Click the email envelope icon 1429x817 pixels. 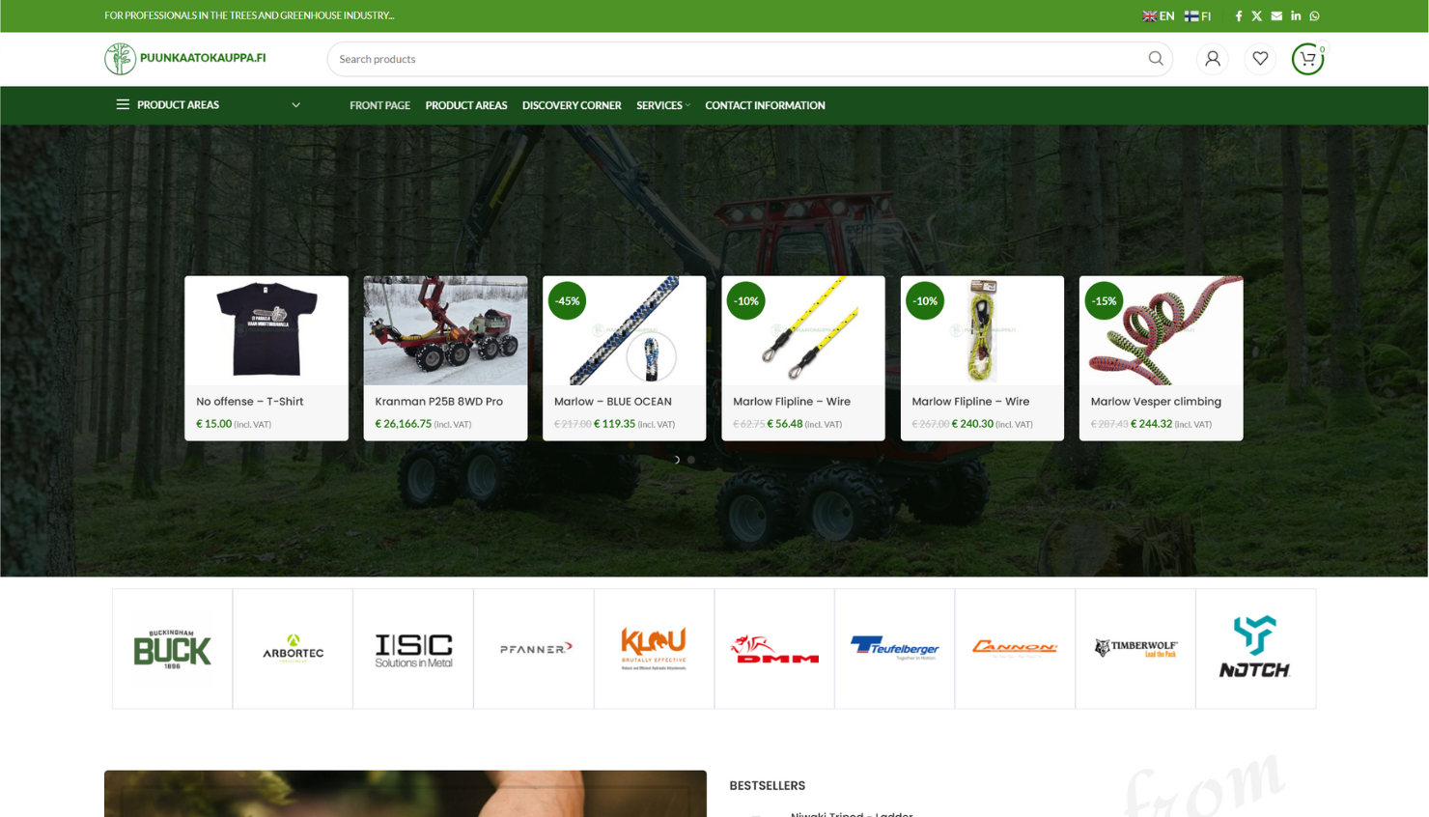[1276, 16]
